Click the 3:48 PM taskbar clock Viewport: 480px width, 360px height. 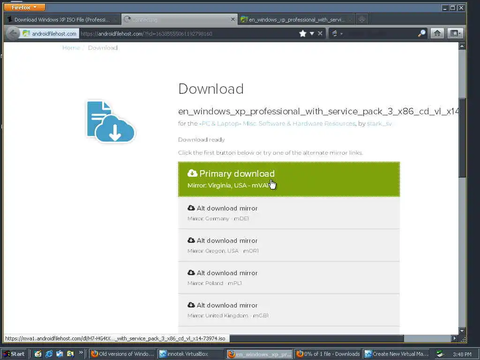click(462, 354)
